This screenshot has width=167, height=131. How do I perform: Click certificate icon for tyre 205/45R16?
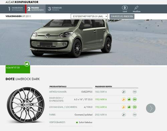(x=135, y=115)
